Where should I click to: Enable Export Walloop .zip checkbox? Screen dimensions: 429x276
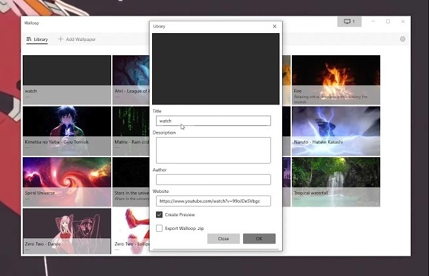[x=159, y=228]
